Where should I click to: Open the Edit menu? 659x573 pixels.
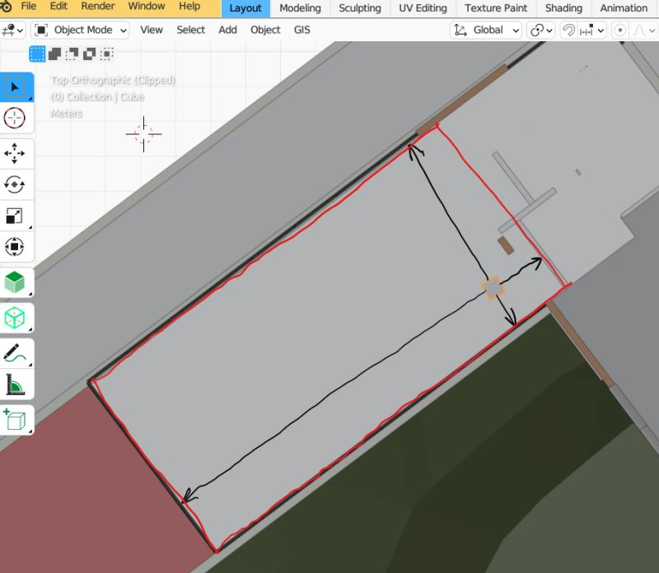58,7
